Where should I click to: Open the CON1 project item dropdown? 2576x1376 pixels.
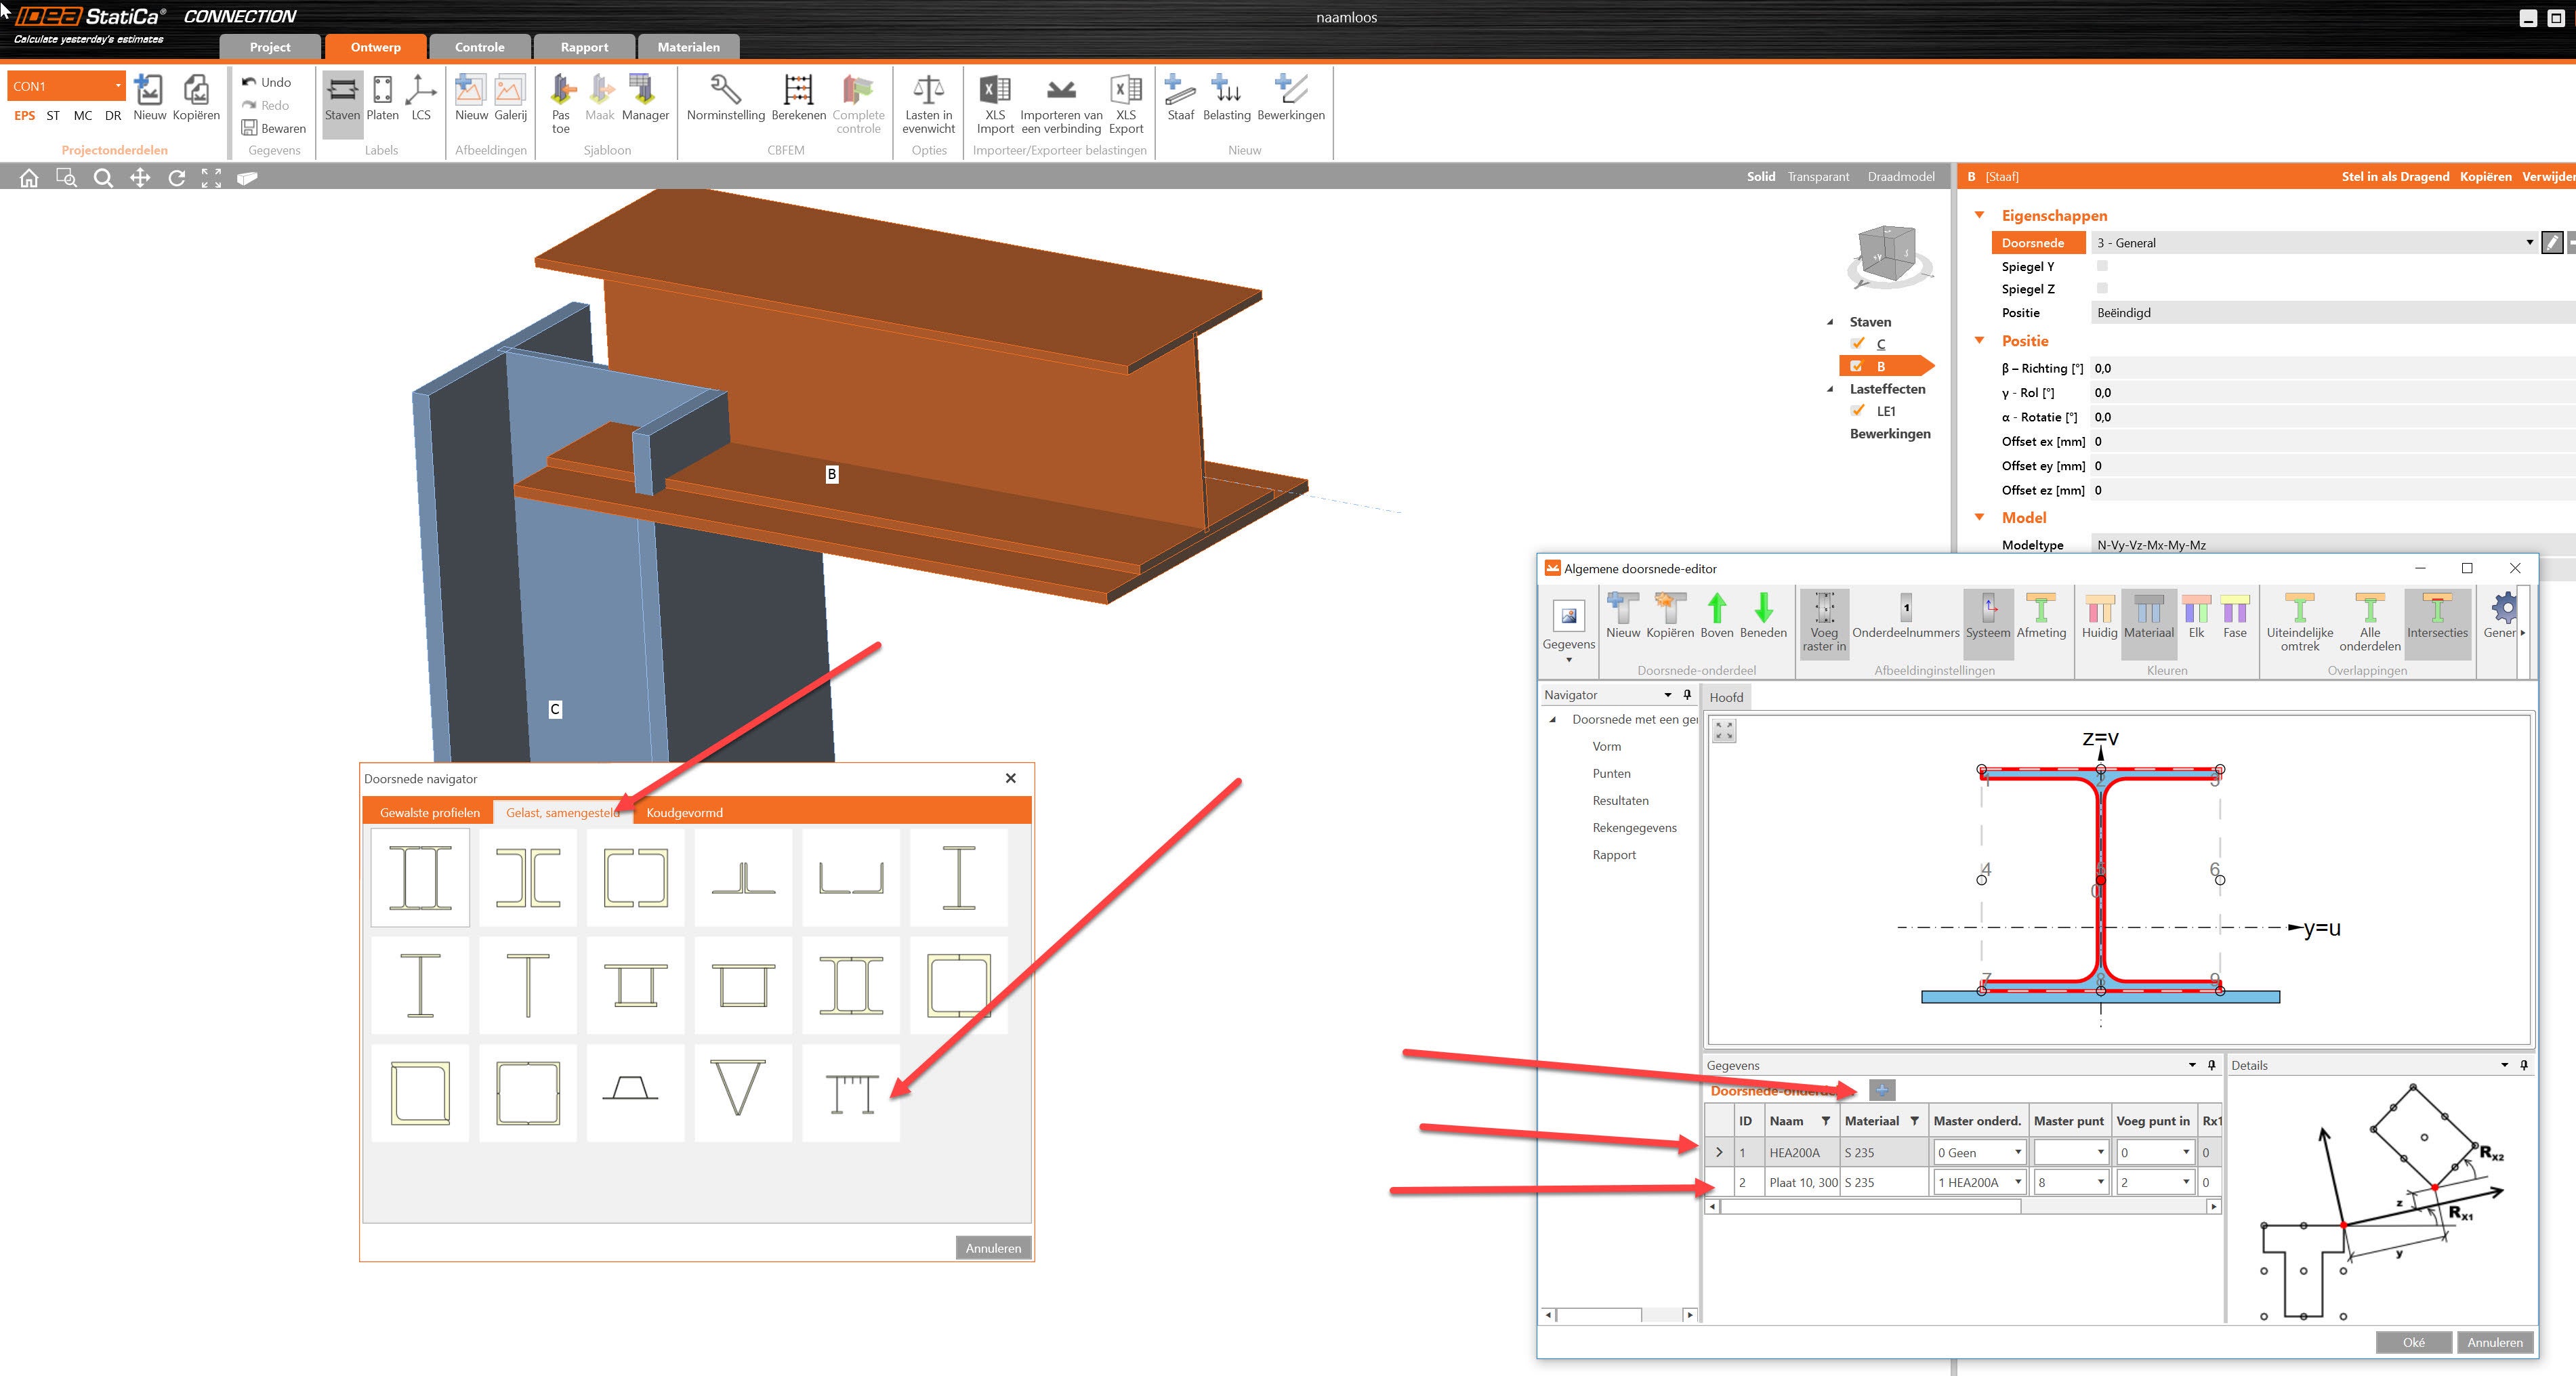coord(118,86)
